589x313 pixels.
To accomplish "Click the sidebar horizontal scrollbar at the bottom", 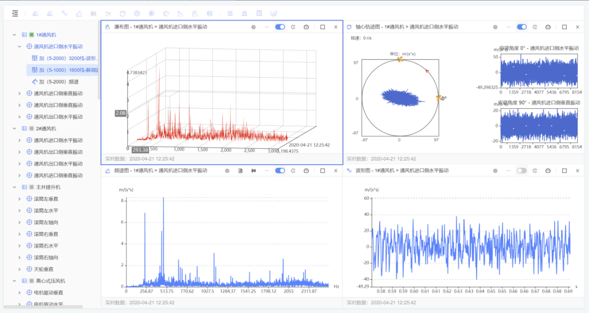I will tap(43, 307).
